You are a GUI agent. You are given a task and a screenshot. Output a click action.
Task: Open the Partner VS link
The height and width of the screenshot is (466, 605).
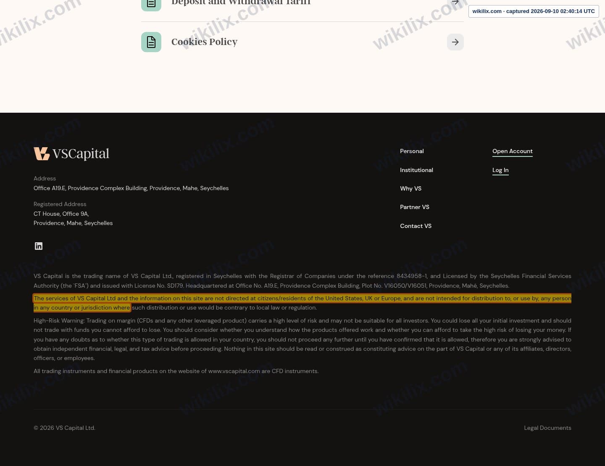(415, 207)
